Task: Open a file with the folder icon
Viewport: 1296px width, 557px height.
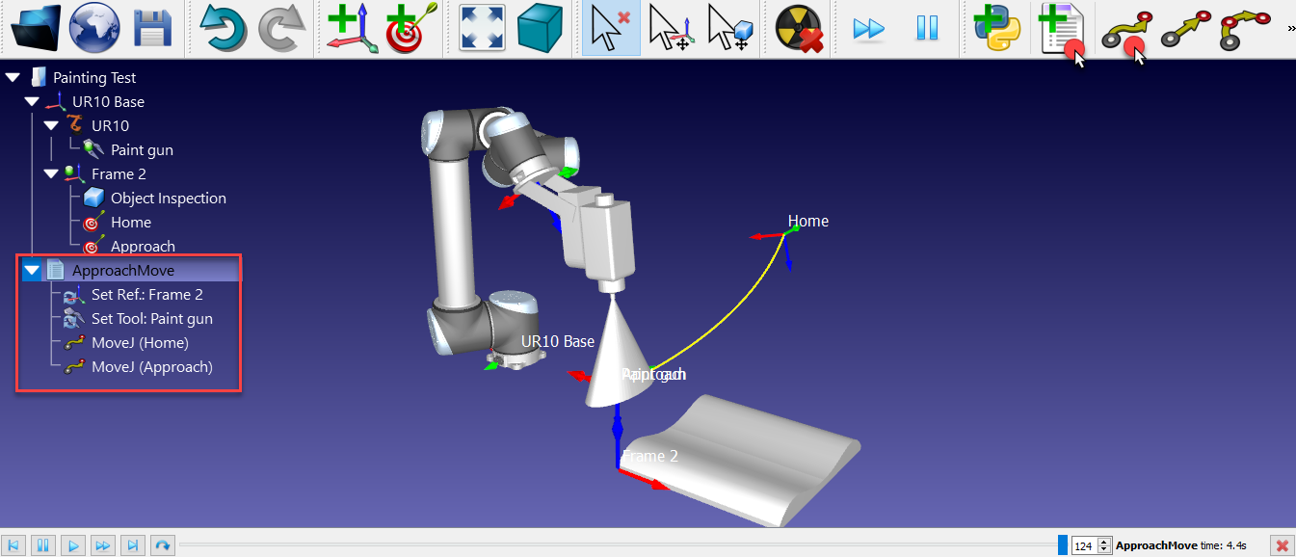Action: pos(36,29)
